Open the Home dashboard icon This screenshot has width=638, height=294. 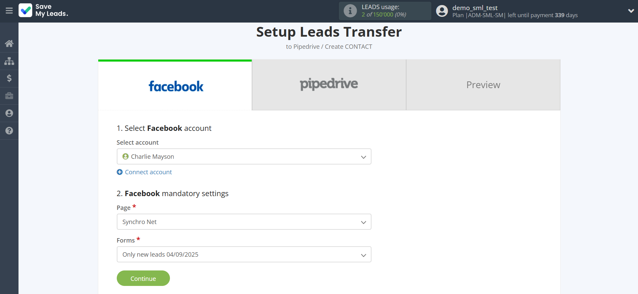[x=9, y=43]
